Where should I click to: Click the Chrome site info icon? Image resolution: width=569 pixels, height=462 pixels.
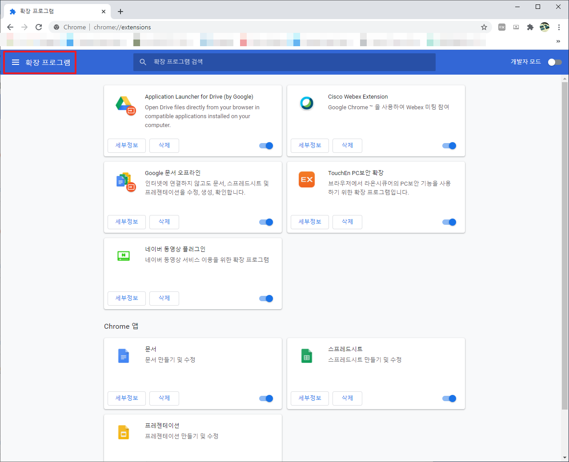coord(56,27)
